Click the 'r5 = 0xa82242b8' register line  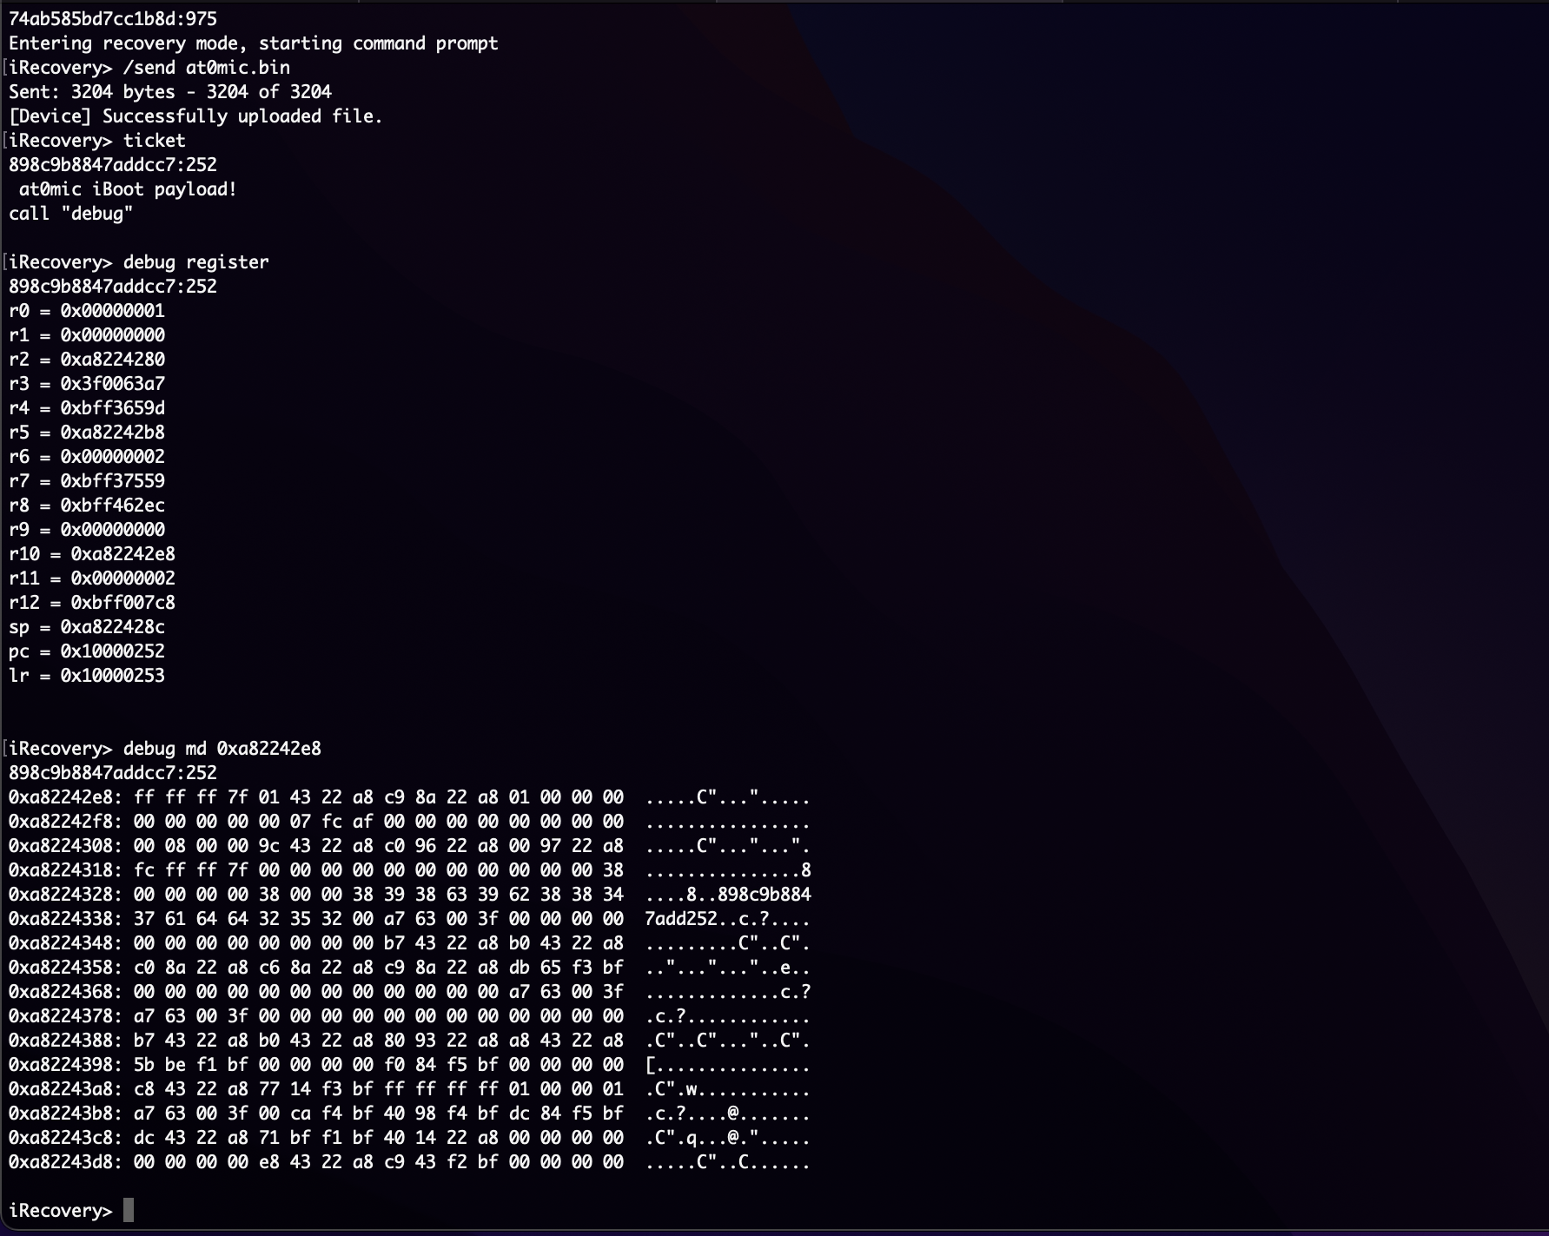click(x=87, y=433)
